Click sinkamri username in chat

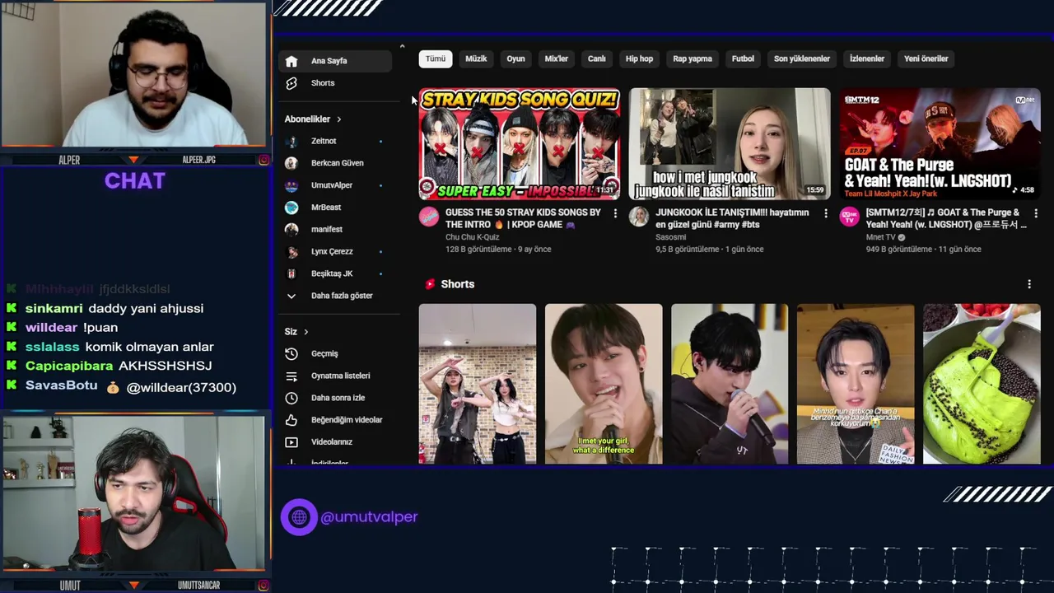(x=54, y=308)
